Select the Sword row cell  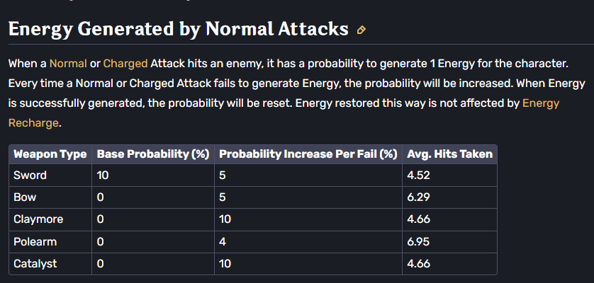click(50, 175)
